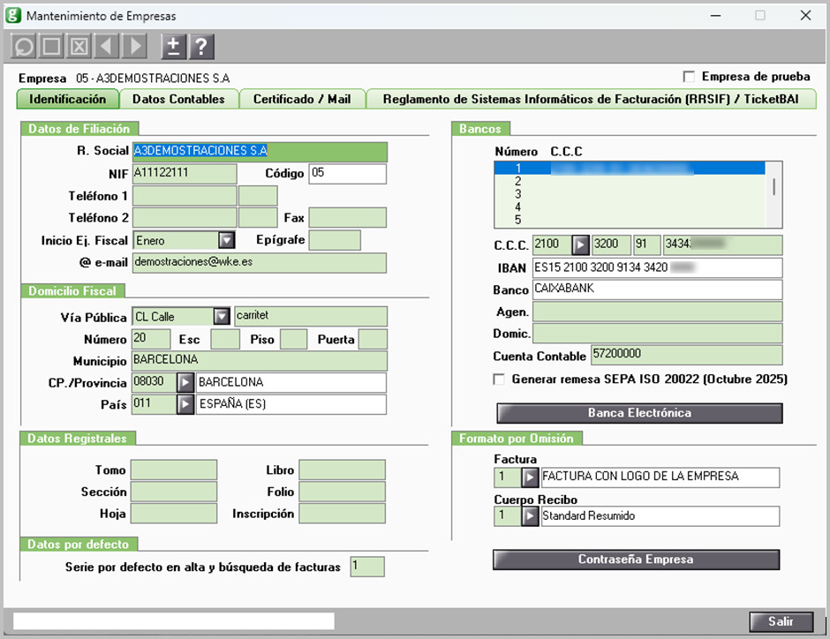Screen dimensions: 830x639
Task: Open the Datos Contables tab
Action: (x=179, y=100)
